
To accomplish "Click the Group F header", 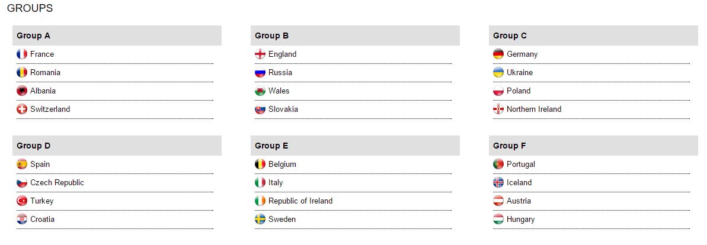I will click(510, 146).
